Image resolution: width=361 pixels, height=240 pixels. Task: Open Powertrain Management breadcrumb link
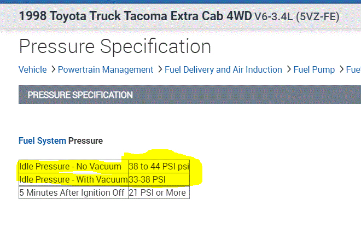(x=105, y=69)
